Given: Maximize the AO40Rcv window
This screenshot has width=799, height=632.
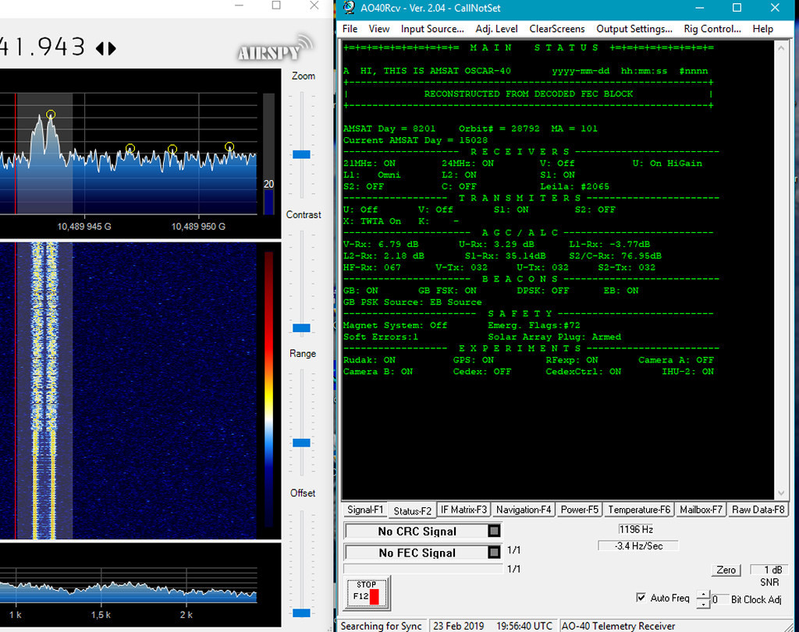Looking at the screenshot, I should pyautogui.click(x=737, y=8).
